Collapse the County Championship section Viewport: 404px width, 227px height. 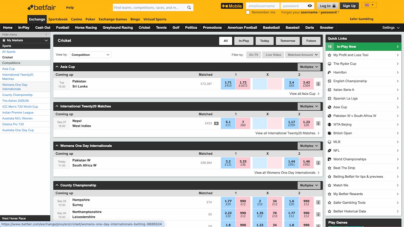coord(57,185)
